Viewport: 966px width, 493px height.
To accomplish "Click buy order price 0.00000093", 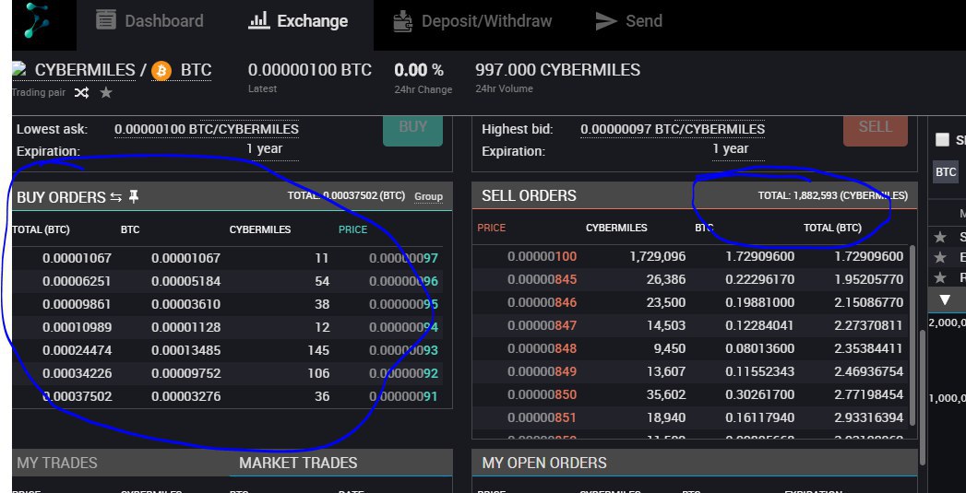I will (x=403, y=351).
